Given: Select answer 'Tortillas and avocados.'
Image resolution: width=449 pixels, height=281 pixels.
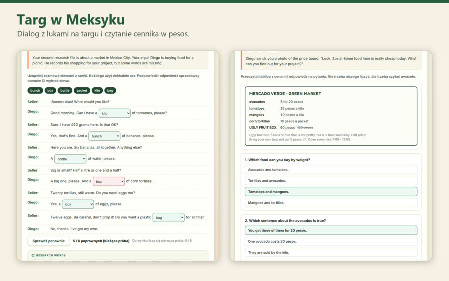Looking at the screenshot, I should click(331, 181).
